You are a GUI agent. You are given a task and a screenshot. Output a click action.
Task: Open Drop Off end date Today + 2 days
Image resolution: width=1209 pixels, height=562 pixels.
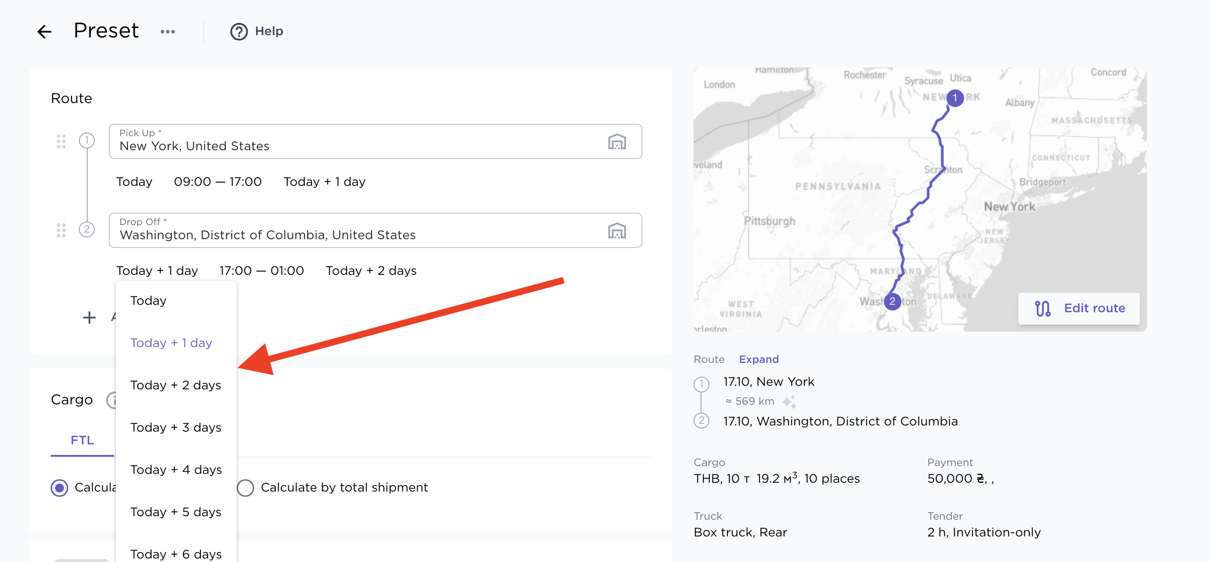pos(371,271)
